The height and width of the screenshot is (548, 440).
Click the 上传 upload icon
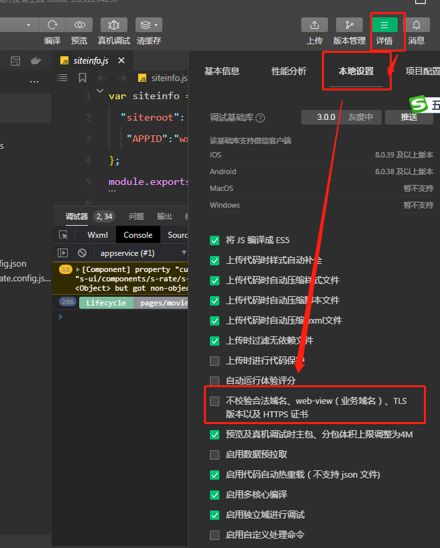pyautogui.click(x=315, y=25)
